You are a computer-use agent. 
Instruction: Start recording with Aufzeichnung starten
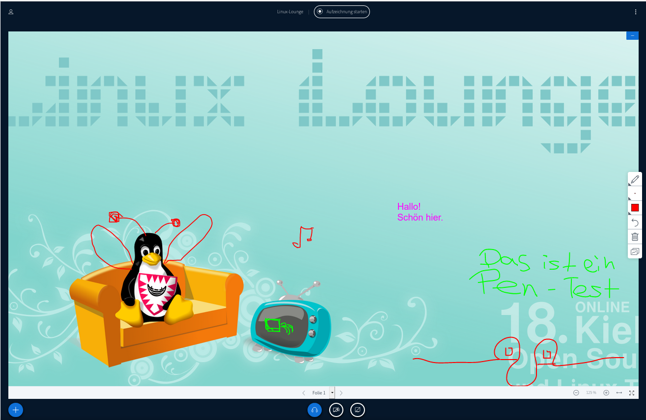click(342, 12)
